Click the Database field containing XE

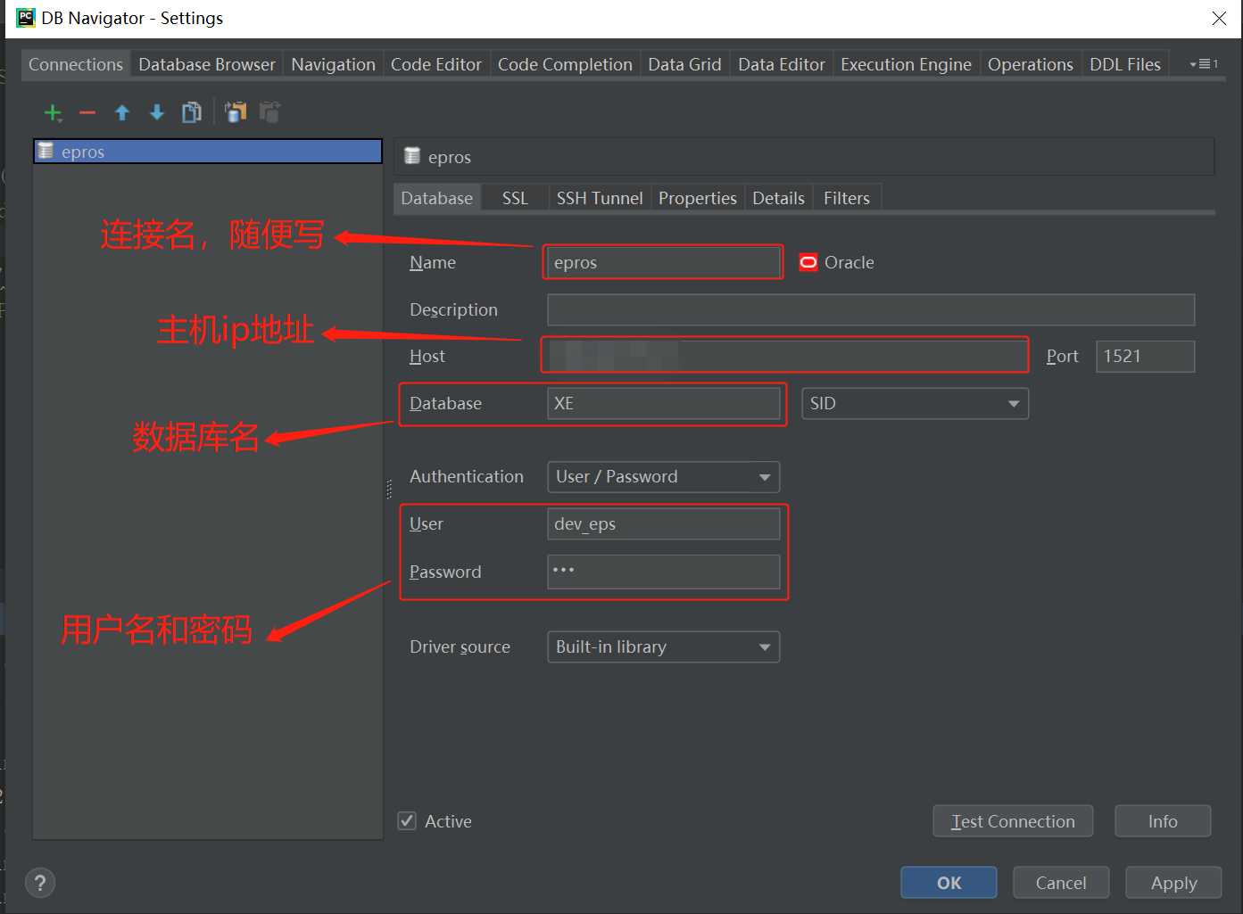tap(663, 403)
